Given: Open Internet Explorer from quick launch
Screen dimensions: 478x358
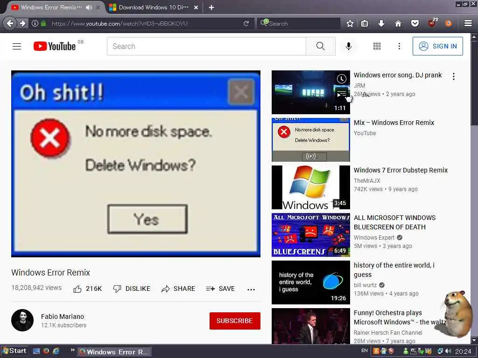Looking at the screenshot, I should pyautogui.click(x=56, y=351).
